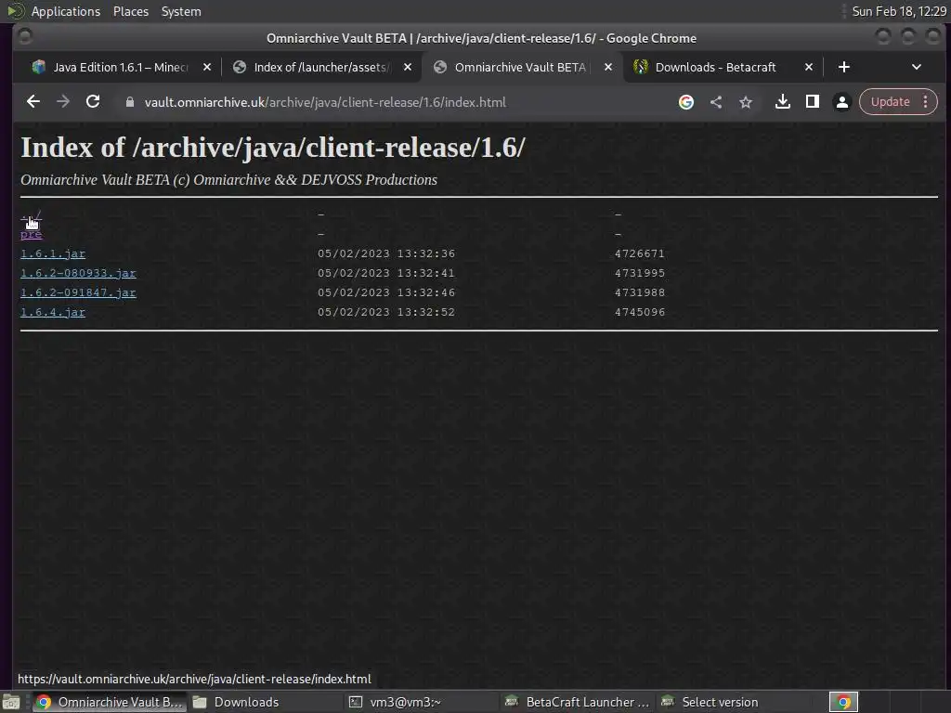Open Chrome three-dot menu
Screen dimensions: 951x713
point(926,102)
